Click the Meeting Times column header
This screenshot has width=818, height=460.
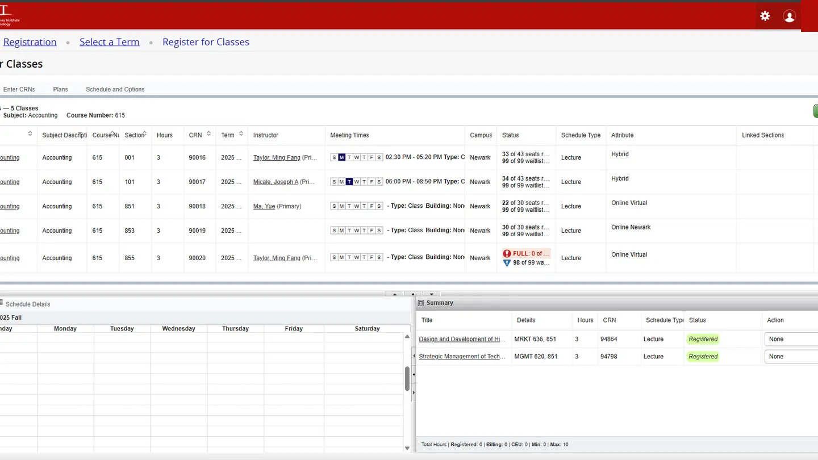tap(349, 135)
